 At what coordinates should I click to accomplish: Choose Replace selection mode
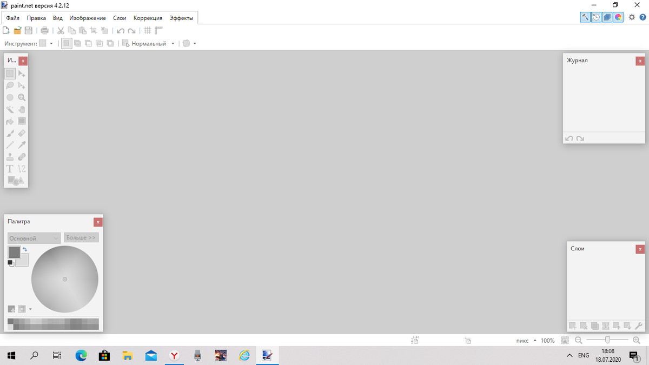67,43
